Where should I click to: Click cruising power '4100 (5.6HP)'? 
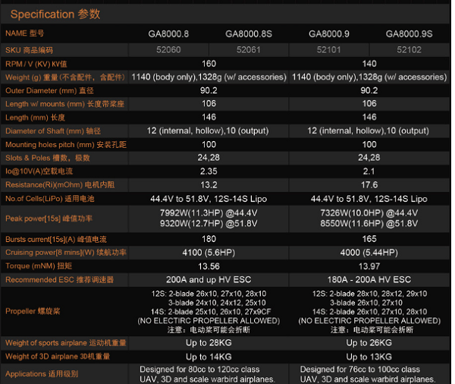click(x=209, y=253)
